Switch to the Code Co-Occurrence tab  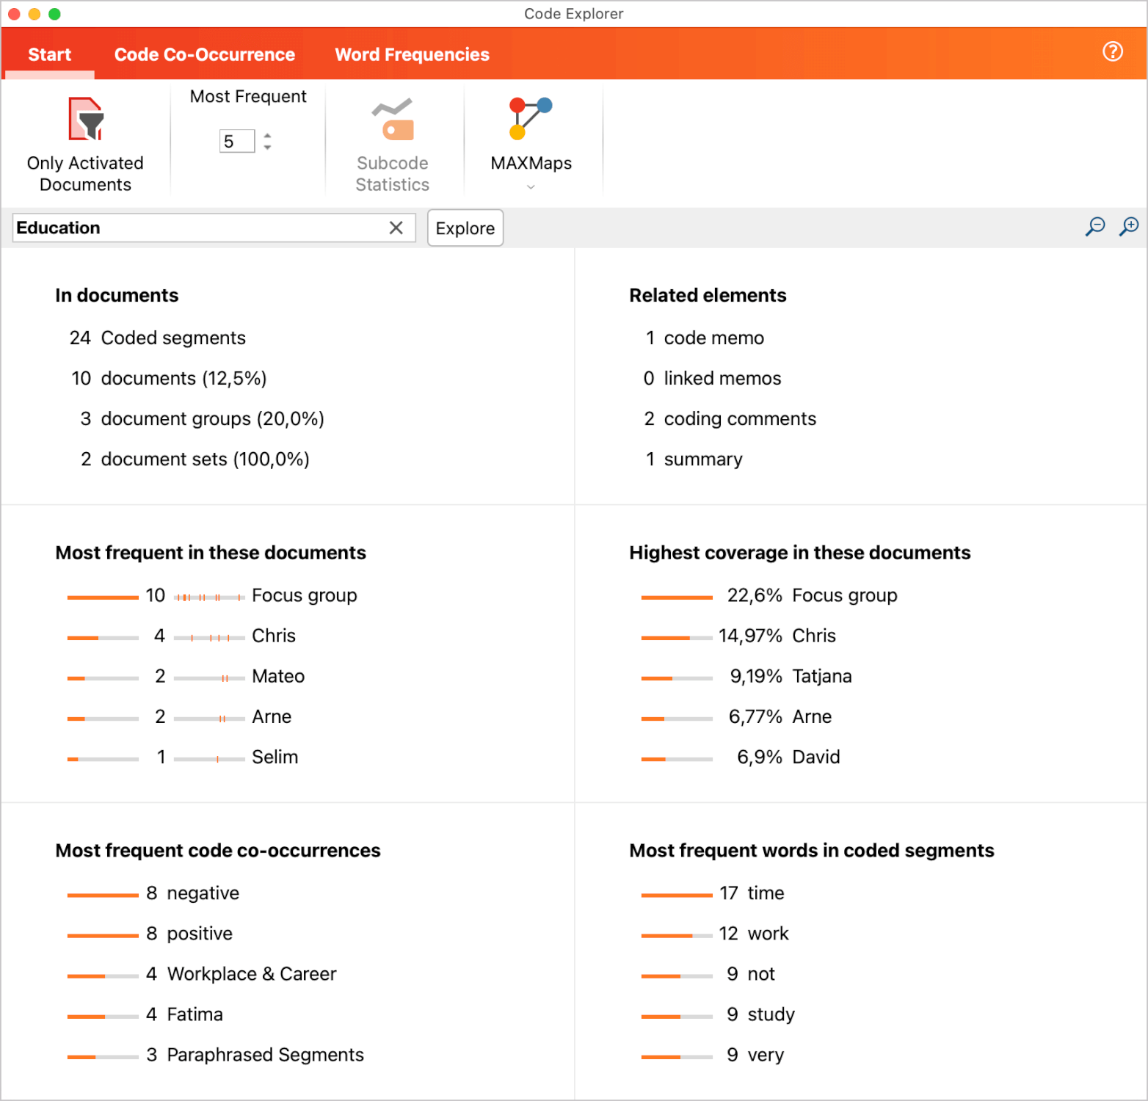point(204,54)
